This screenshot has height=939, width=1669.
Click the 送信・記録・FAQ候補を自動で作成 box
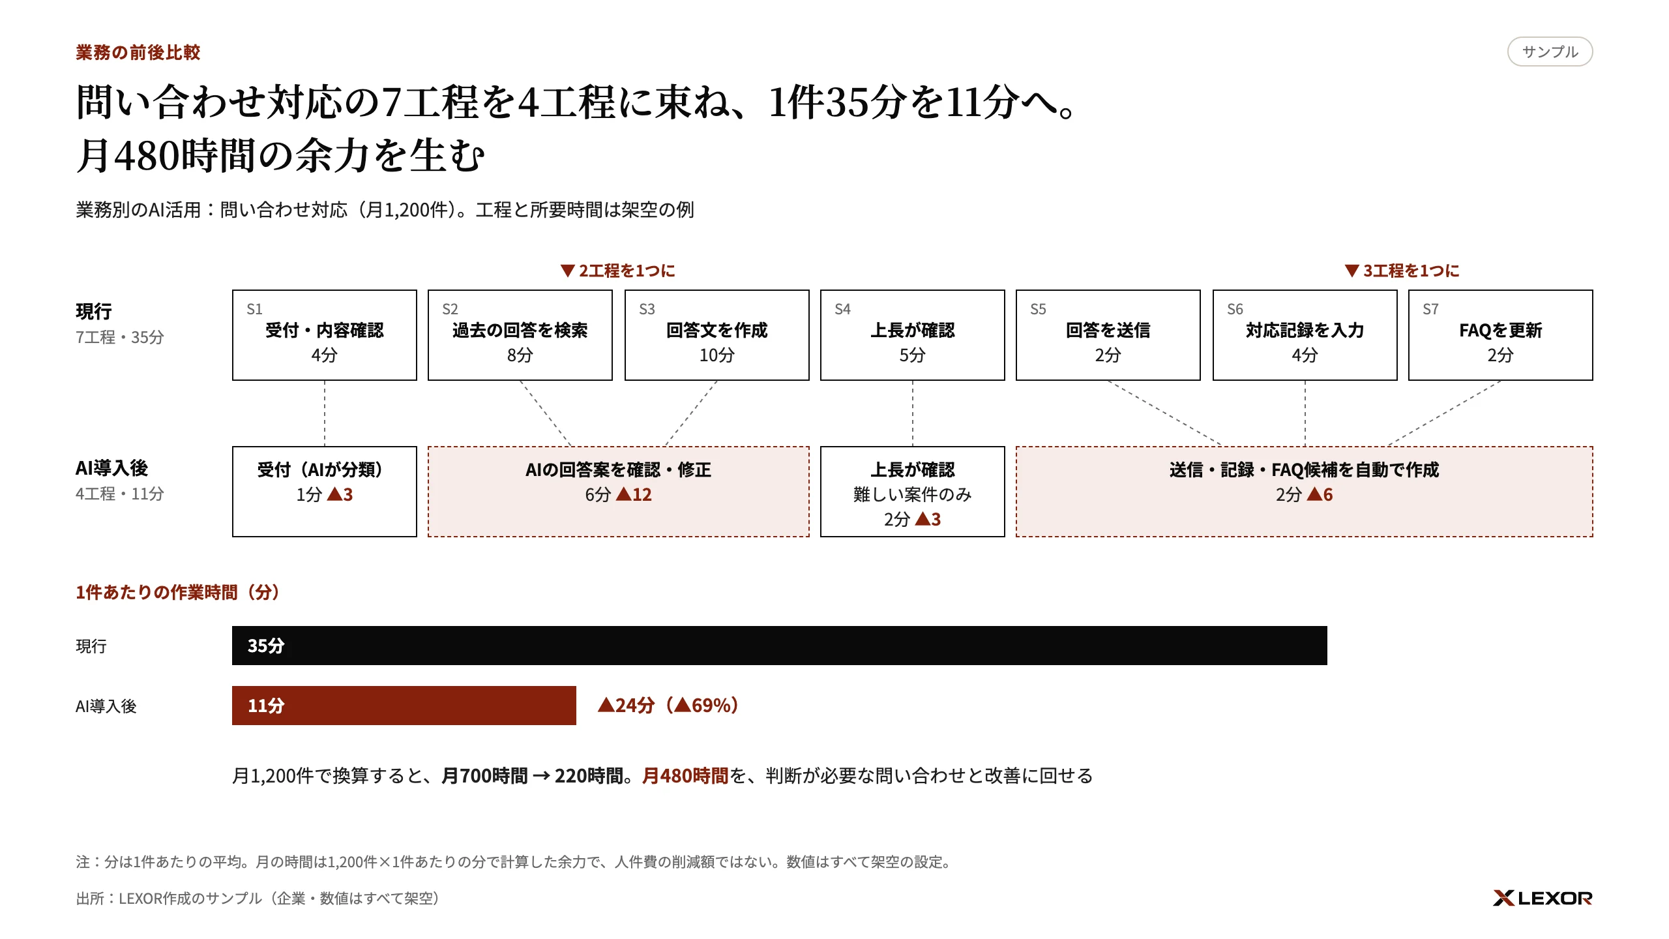pos(1304,492)
